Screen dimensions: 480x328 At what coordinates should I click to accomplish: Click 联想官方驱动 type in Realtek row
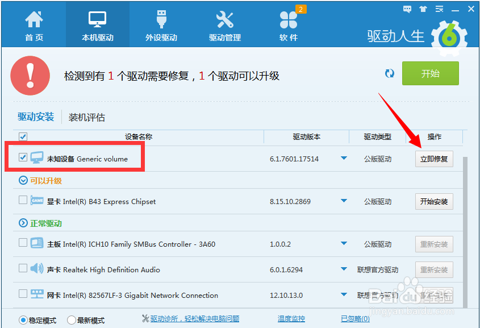pos(378,270)
